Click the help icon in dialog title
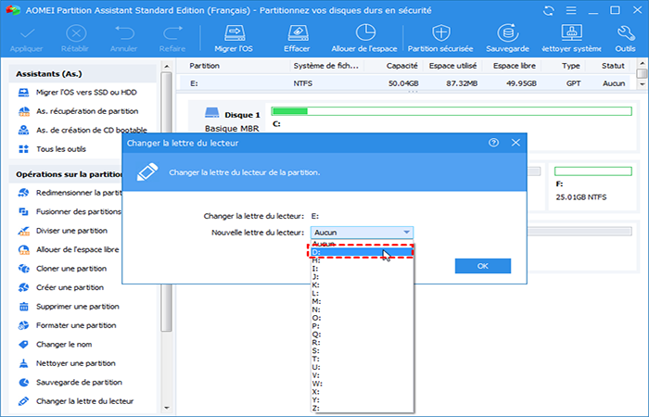 tap(493, 144)
